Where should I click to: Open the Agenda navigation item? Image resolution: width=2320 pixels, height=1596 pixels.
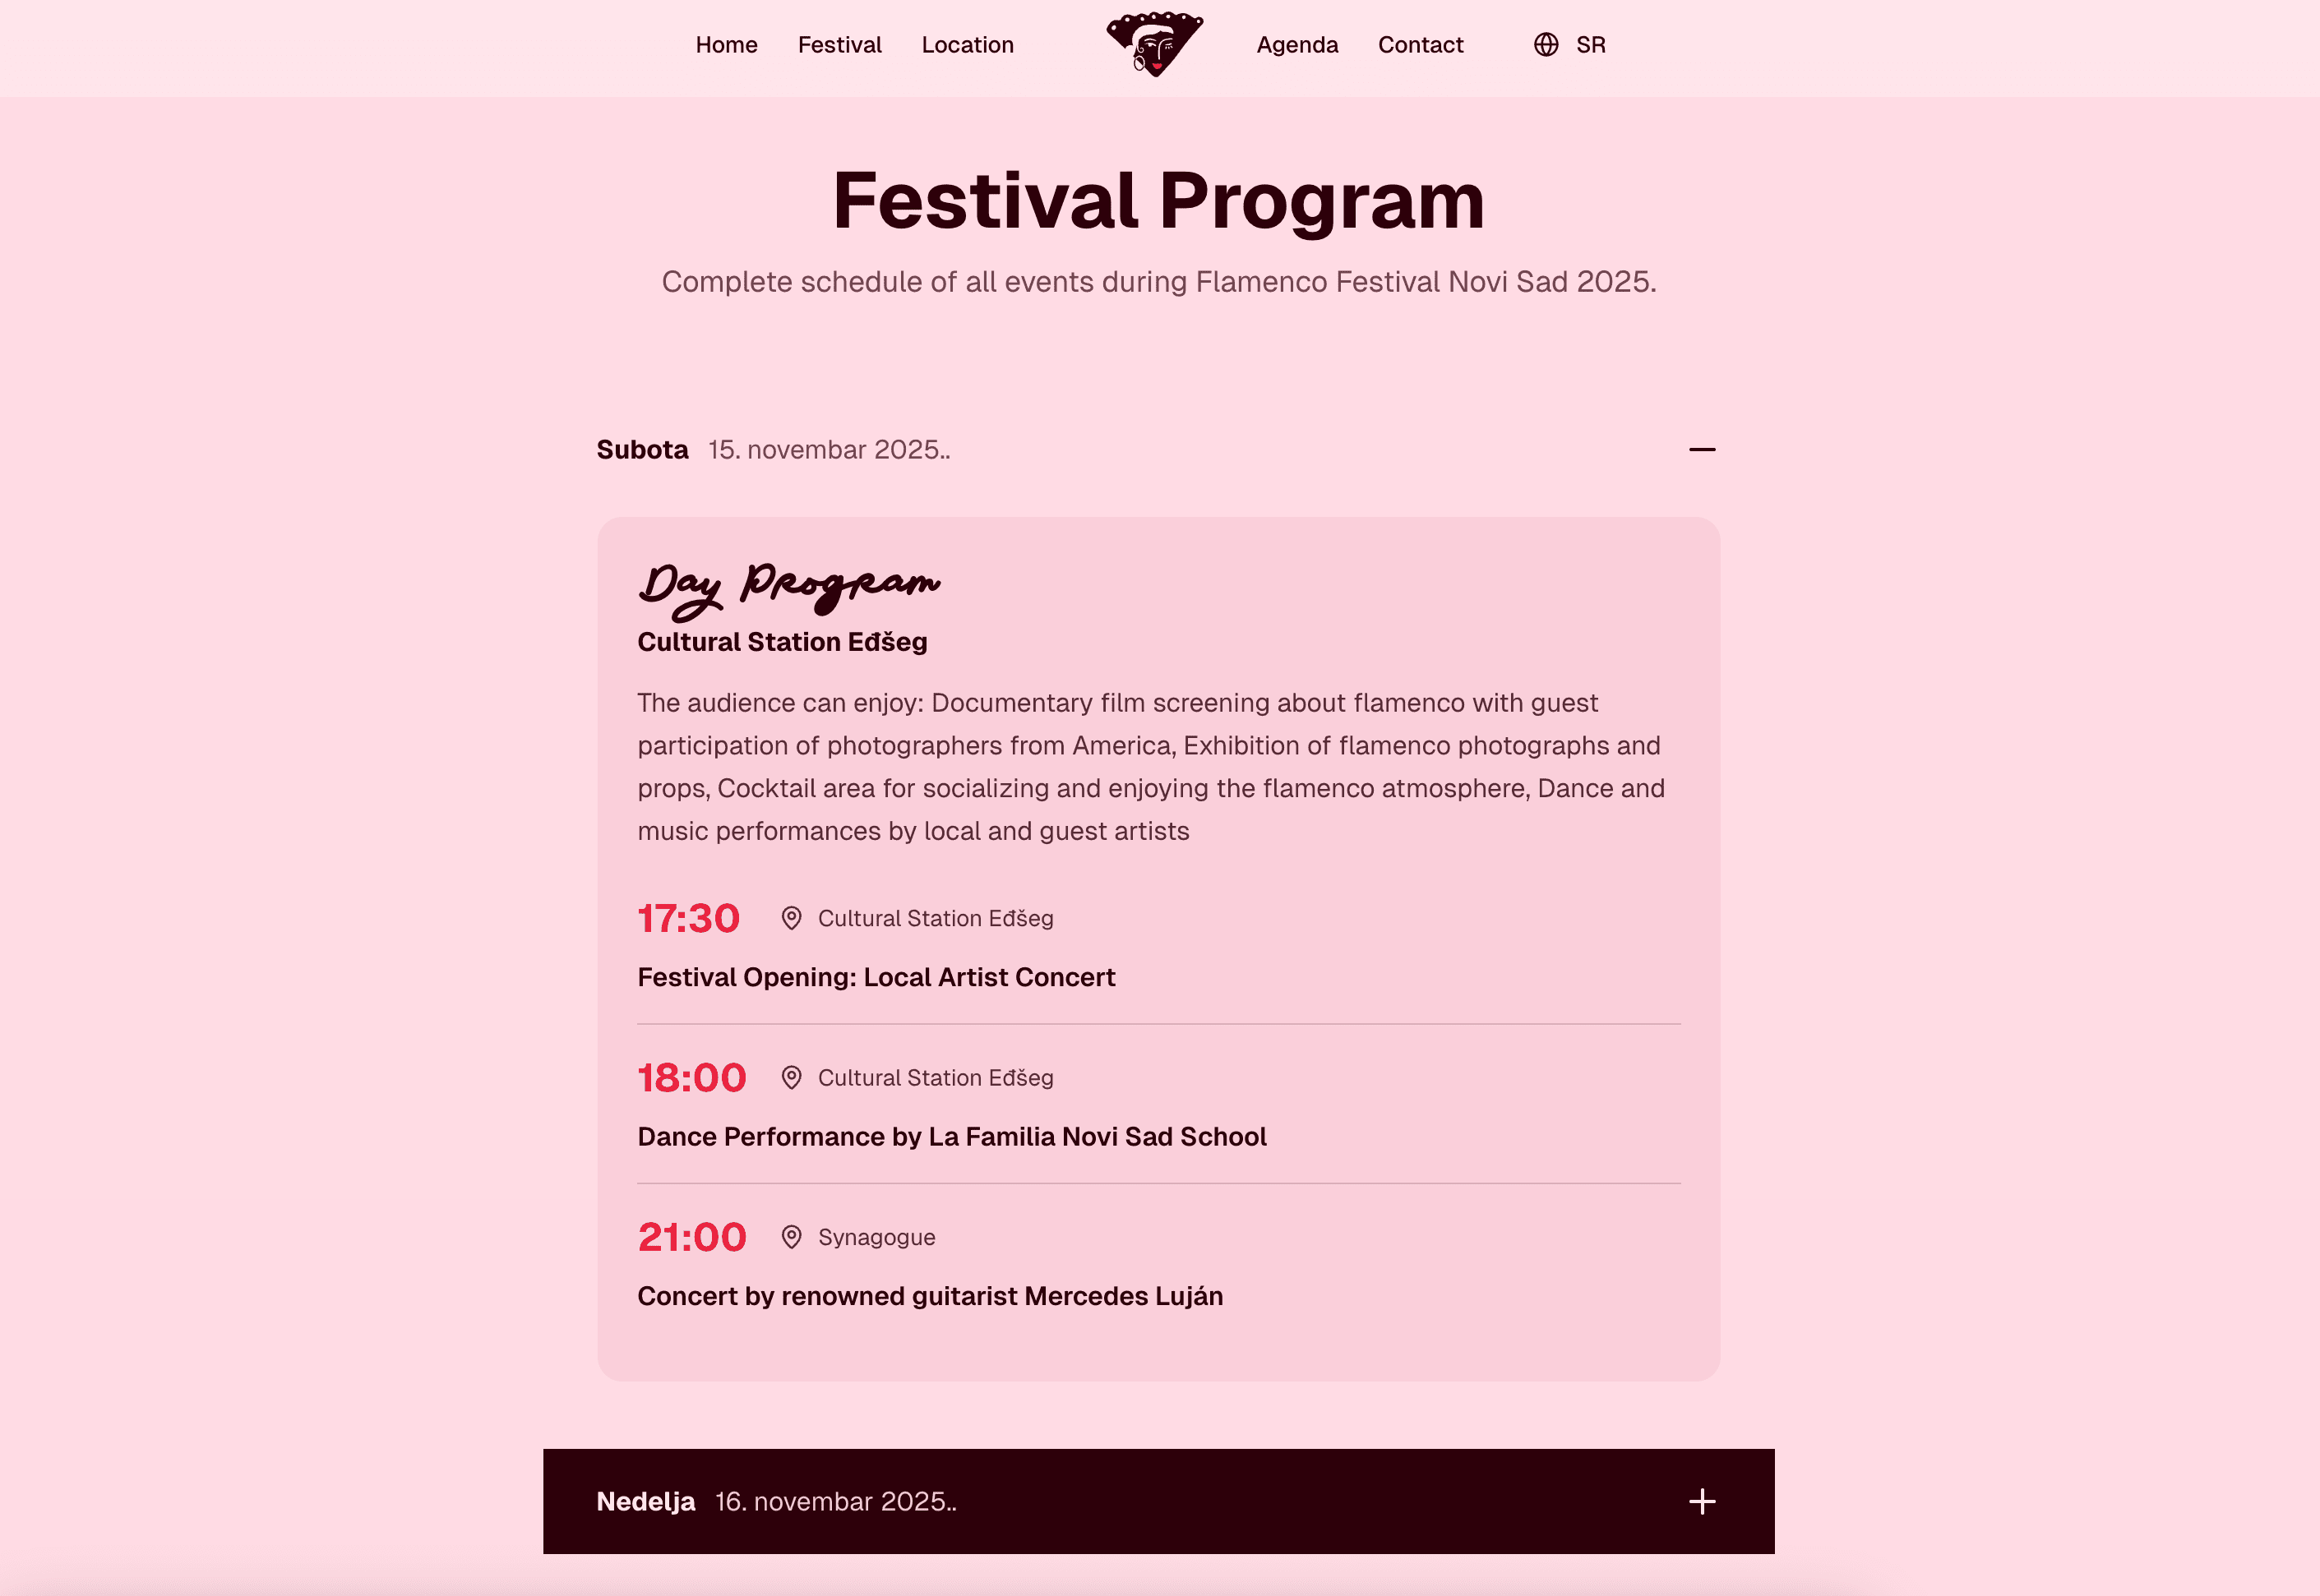(x=1296, y=45)
